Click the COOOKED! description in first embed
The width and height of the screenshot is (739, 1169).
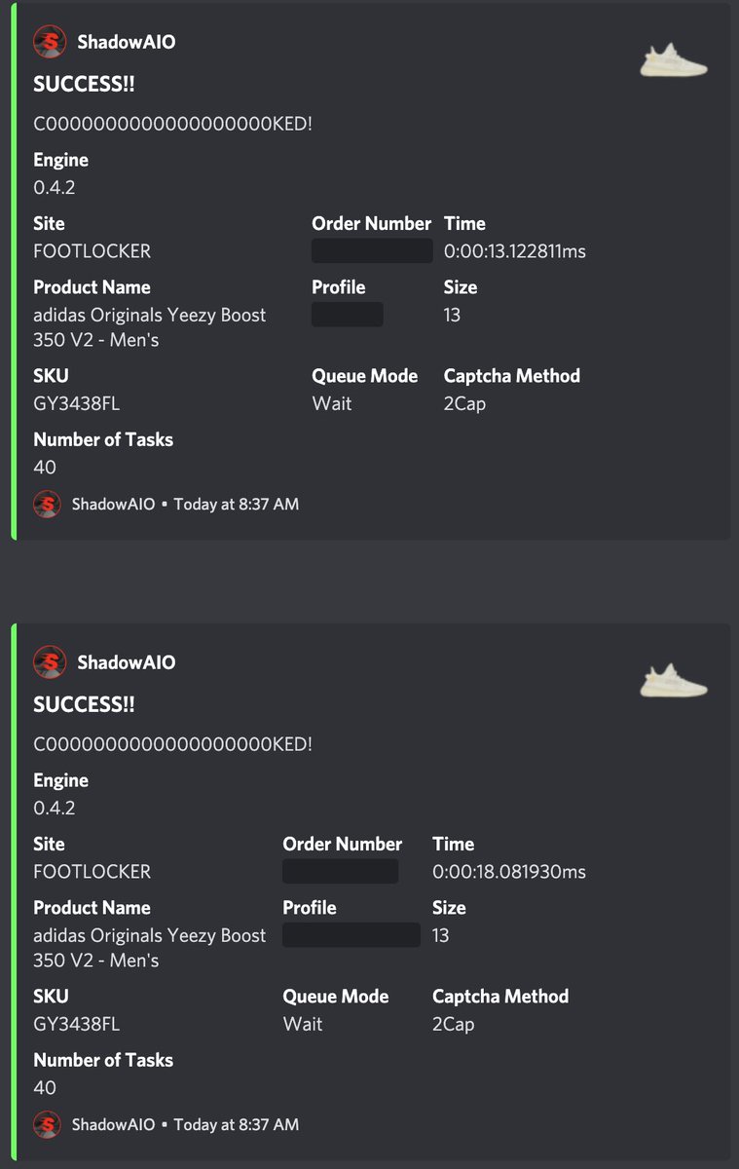pyautogui.click(x=173, y=124)
